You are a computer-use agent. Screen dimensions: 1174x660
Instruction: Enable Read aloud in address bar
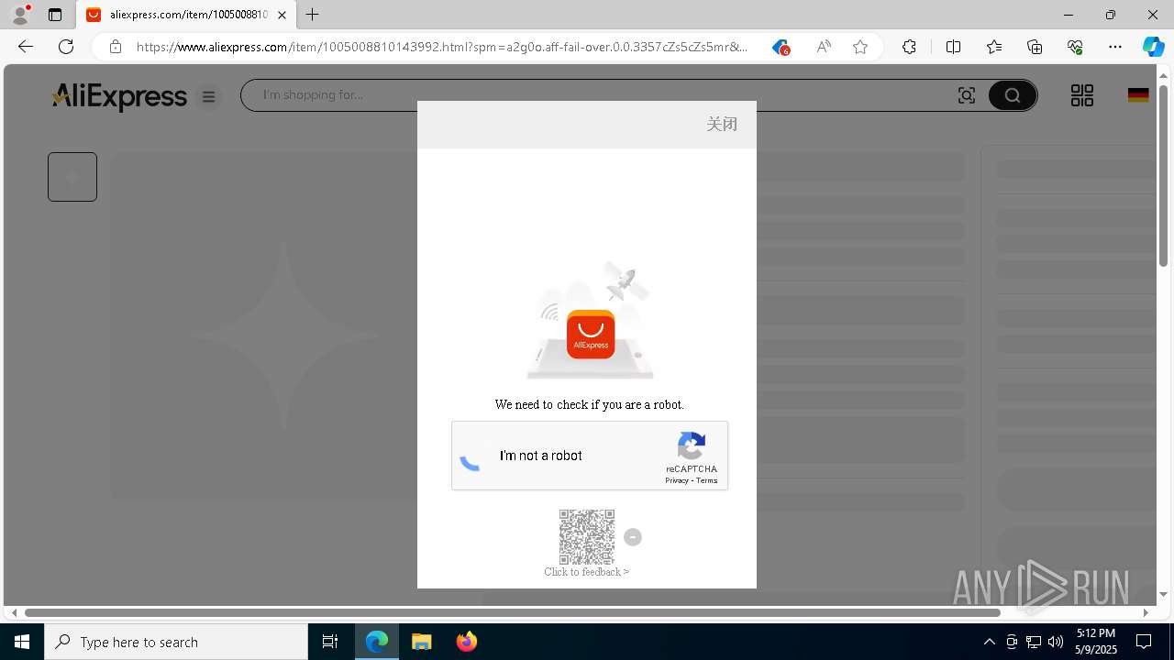[x=824, y=47]
